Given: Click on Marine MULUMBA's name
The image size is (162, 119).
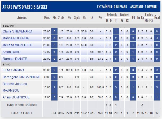Looking at the screenshot, I should (x=17, y=38).
